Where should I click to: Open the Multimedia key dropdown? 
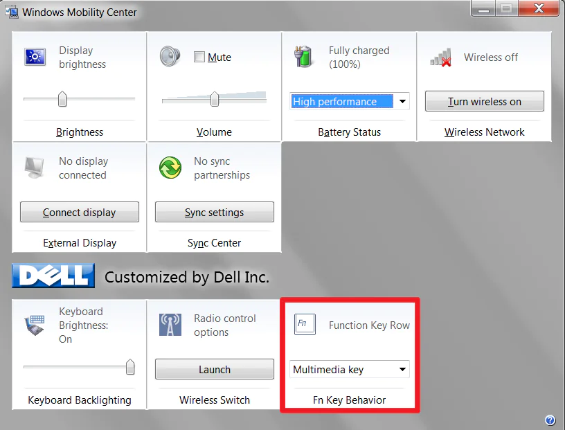coord(402,370)
